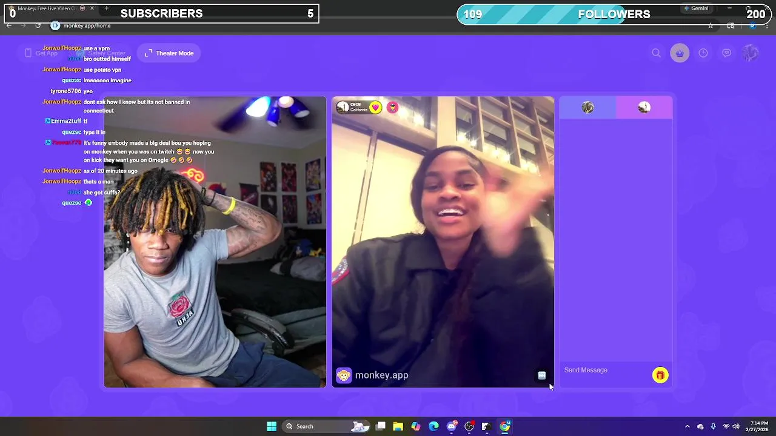Select the right avatar tab in chat panel
Screen dimensions: 776x436
click(x=644, y=107)
